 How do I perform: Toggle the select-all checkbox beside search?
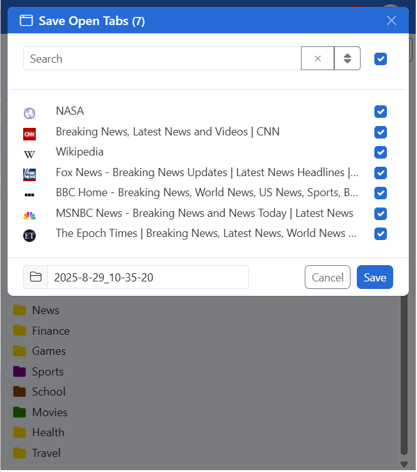point(381,59)
